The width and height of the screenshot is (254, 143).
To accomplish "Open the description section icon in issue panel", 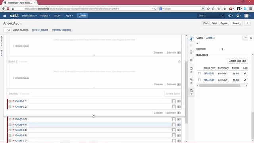I will [x=191, y=60].
